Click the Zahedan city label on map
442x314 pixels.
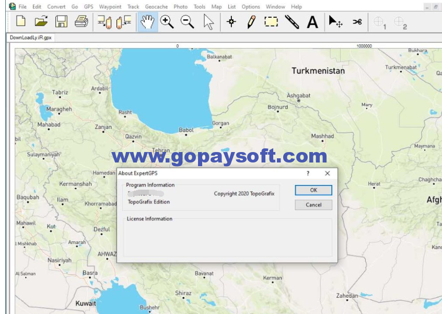pos(347,296)
